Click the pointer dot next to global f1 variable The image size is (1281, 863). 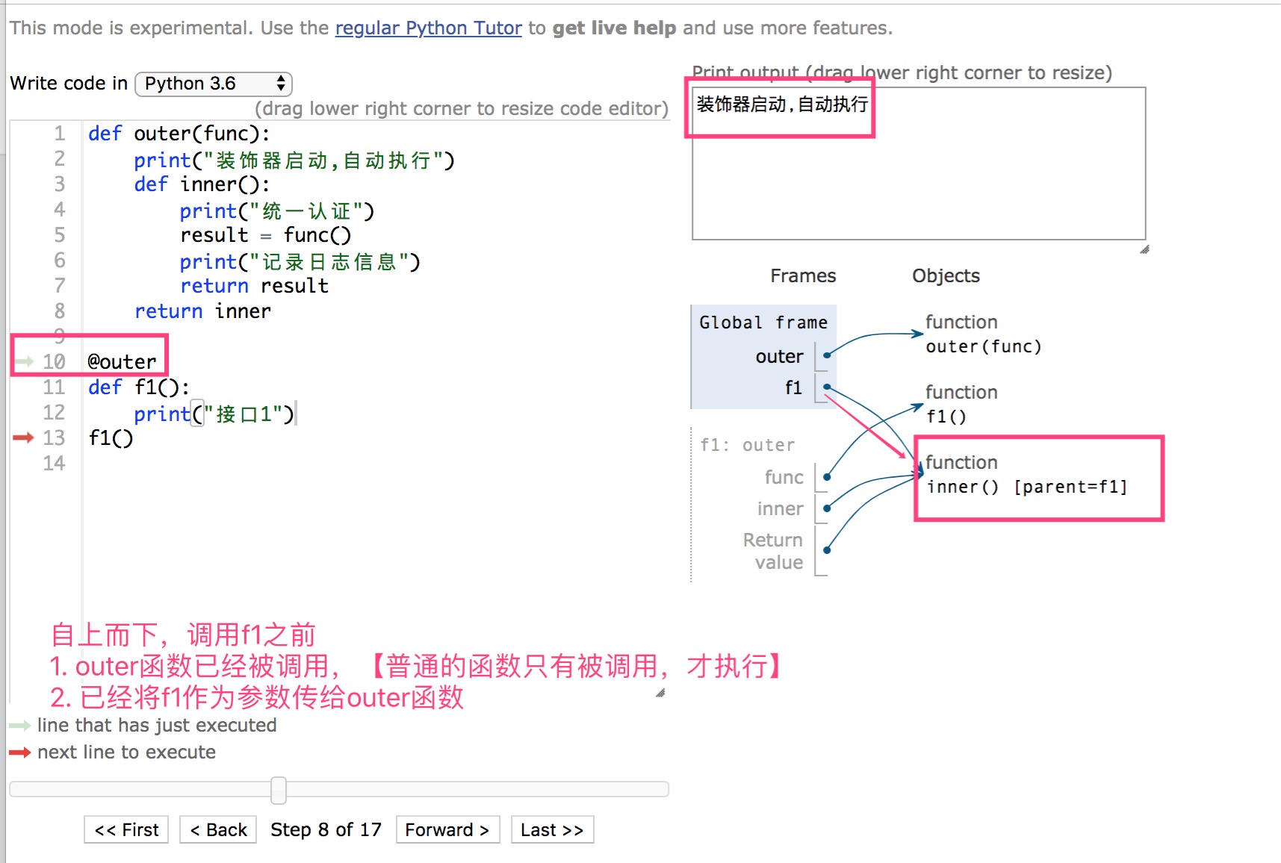pyautogui.click(x=827, y=387)
